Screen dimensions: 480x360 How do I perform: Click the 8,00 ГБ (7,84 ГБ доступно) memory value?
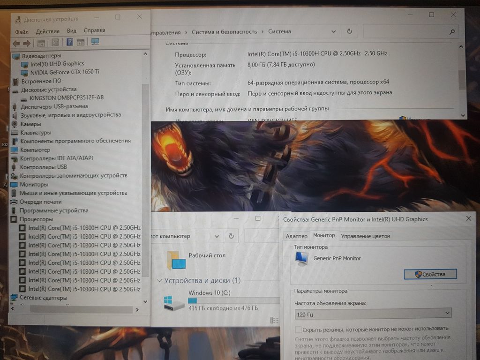point(281,65)
